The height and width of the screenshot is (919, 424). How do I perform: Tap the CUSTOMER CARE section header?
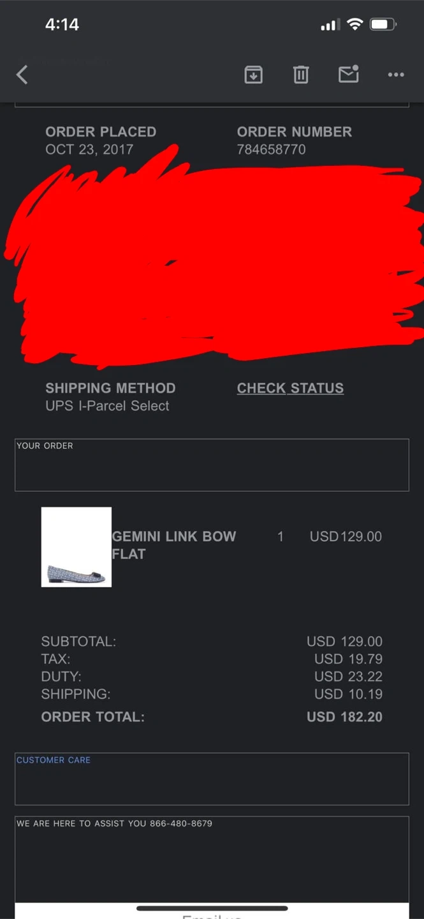54,760
